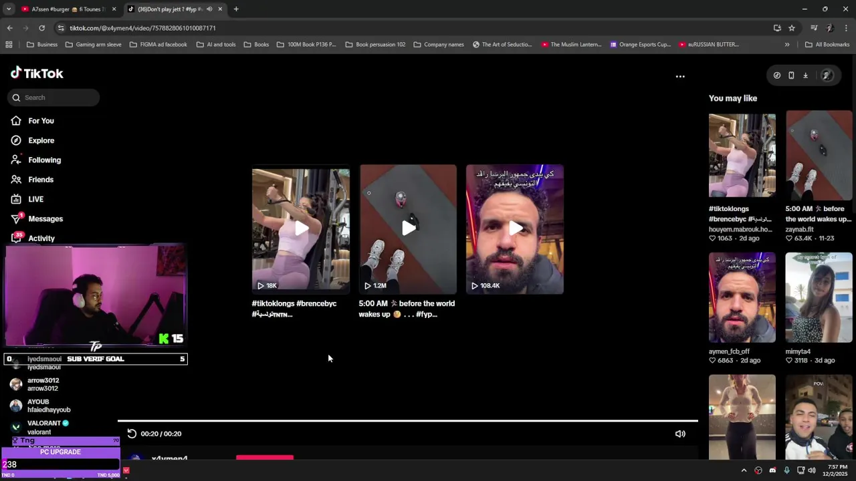Open the valorant account in sidebar
This screenshot has width=856, height=481.
(x=39, y=428)
